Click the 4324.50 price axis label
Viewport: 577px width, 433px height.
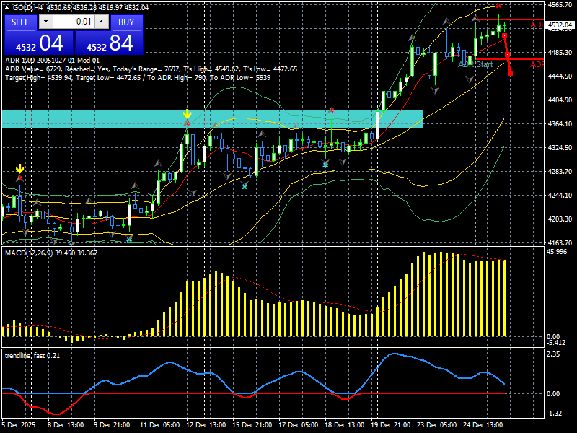pos(560,148)
